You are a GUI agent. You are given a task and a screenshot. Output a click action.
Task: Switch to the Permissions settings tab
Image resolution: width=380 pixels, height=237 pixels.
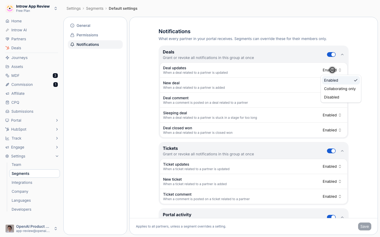click(x=95, y=35)
